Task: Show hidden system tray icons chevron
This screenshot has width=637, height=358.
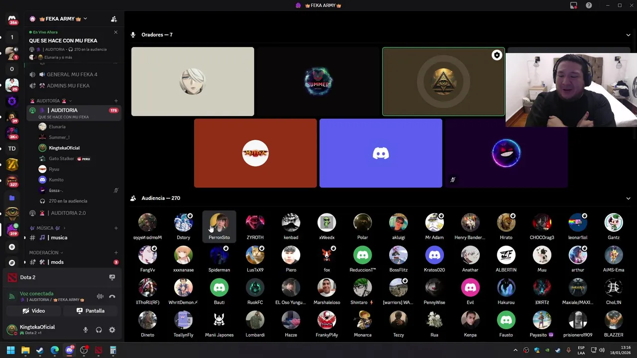Action: [515, 351]
